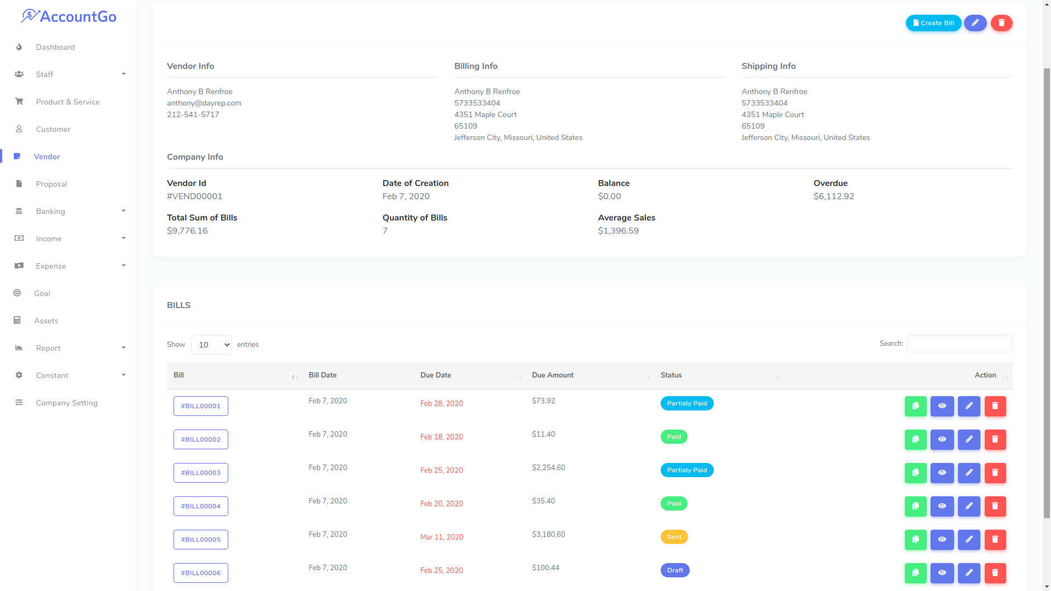
Task: Open the eye preview for #BILL00006
Action: 942,573
